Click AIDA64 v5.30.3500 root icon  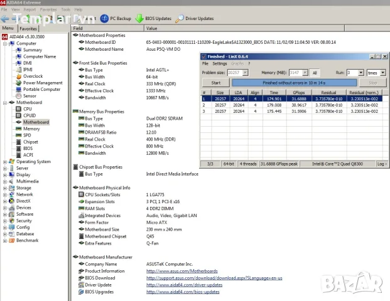pyautogui.click(x=5, y=37)
